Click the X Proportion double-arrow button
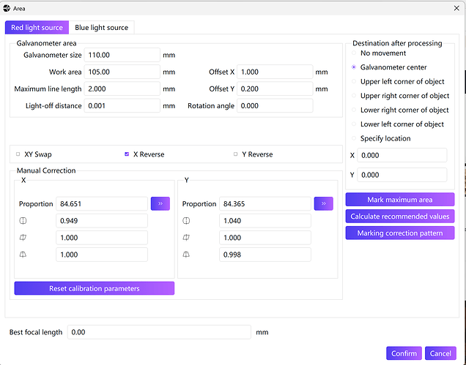 coord(160,203)
